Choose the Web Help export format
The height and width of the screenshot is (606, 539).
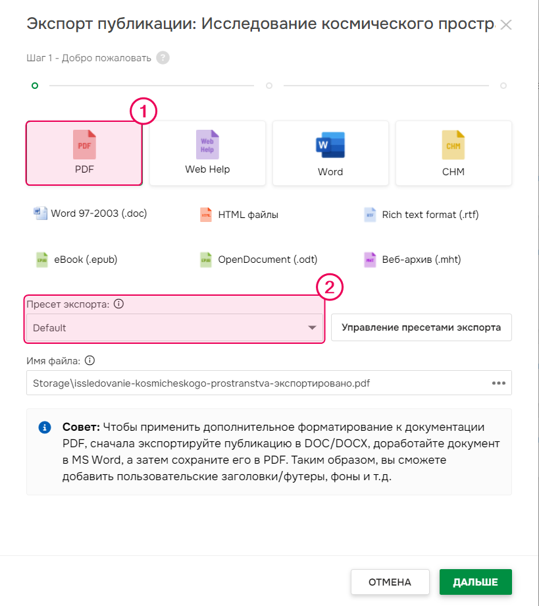(207, 153)
